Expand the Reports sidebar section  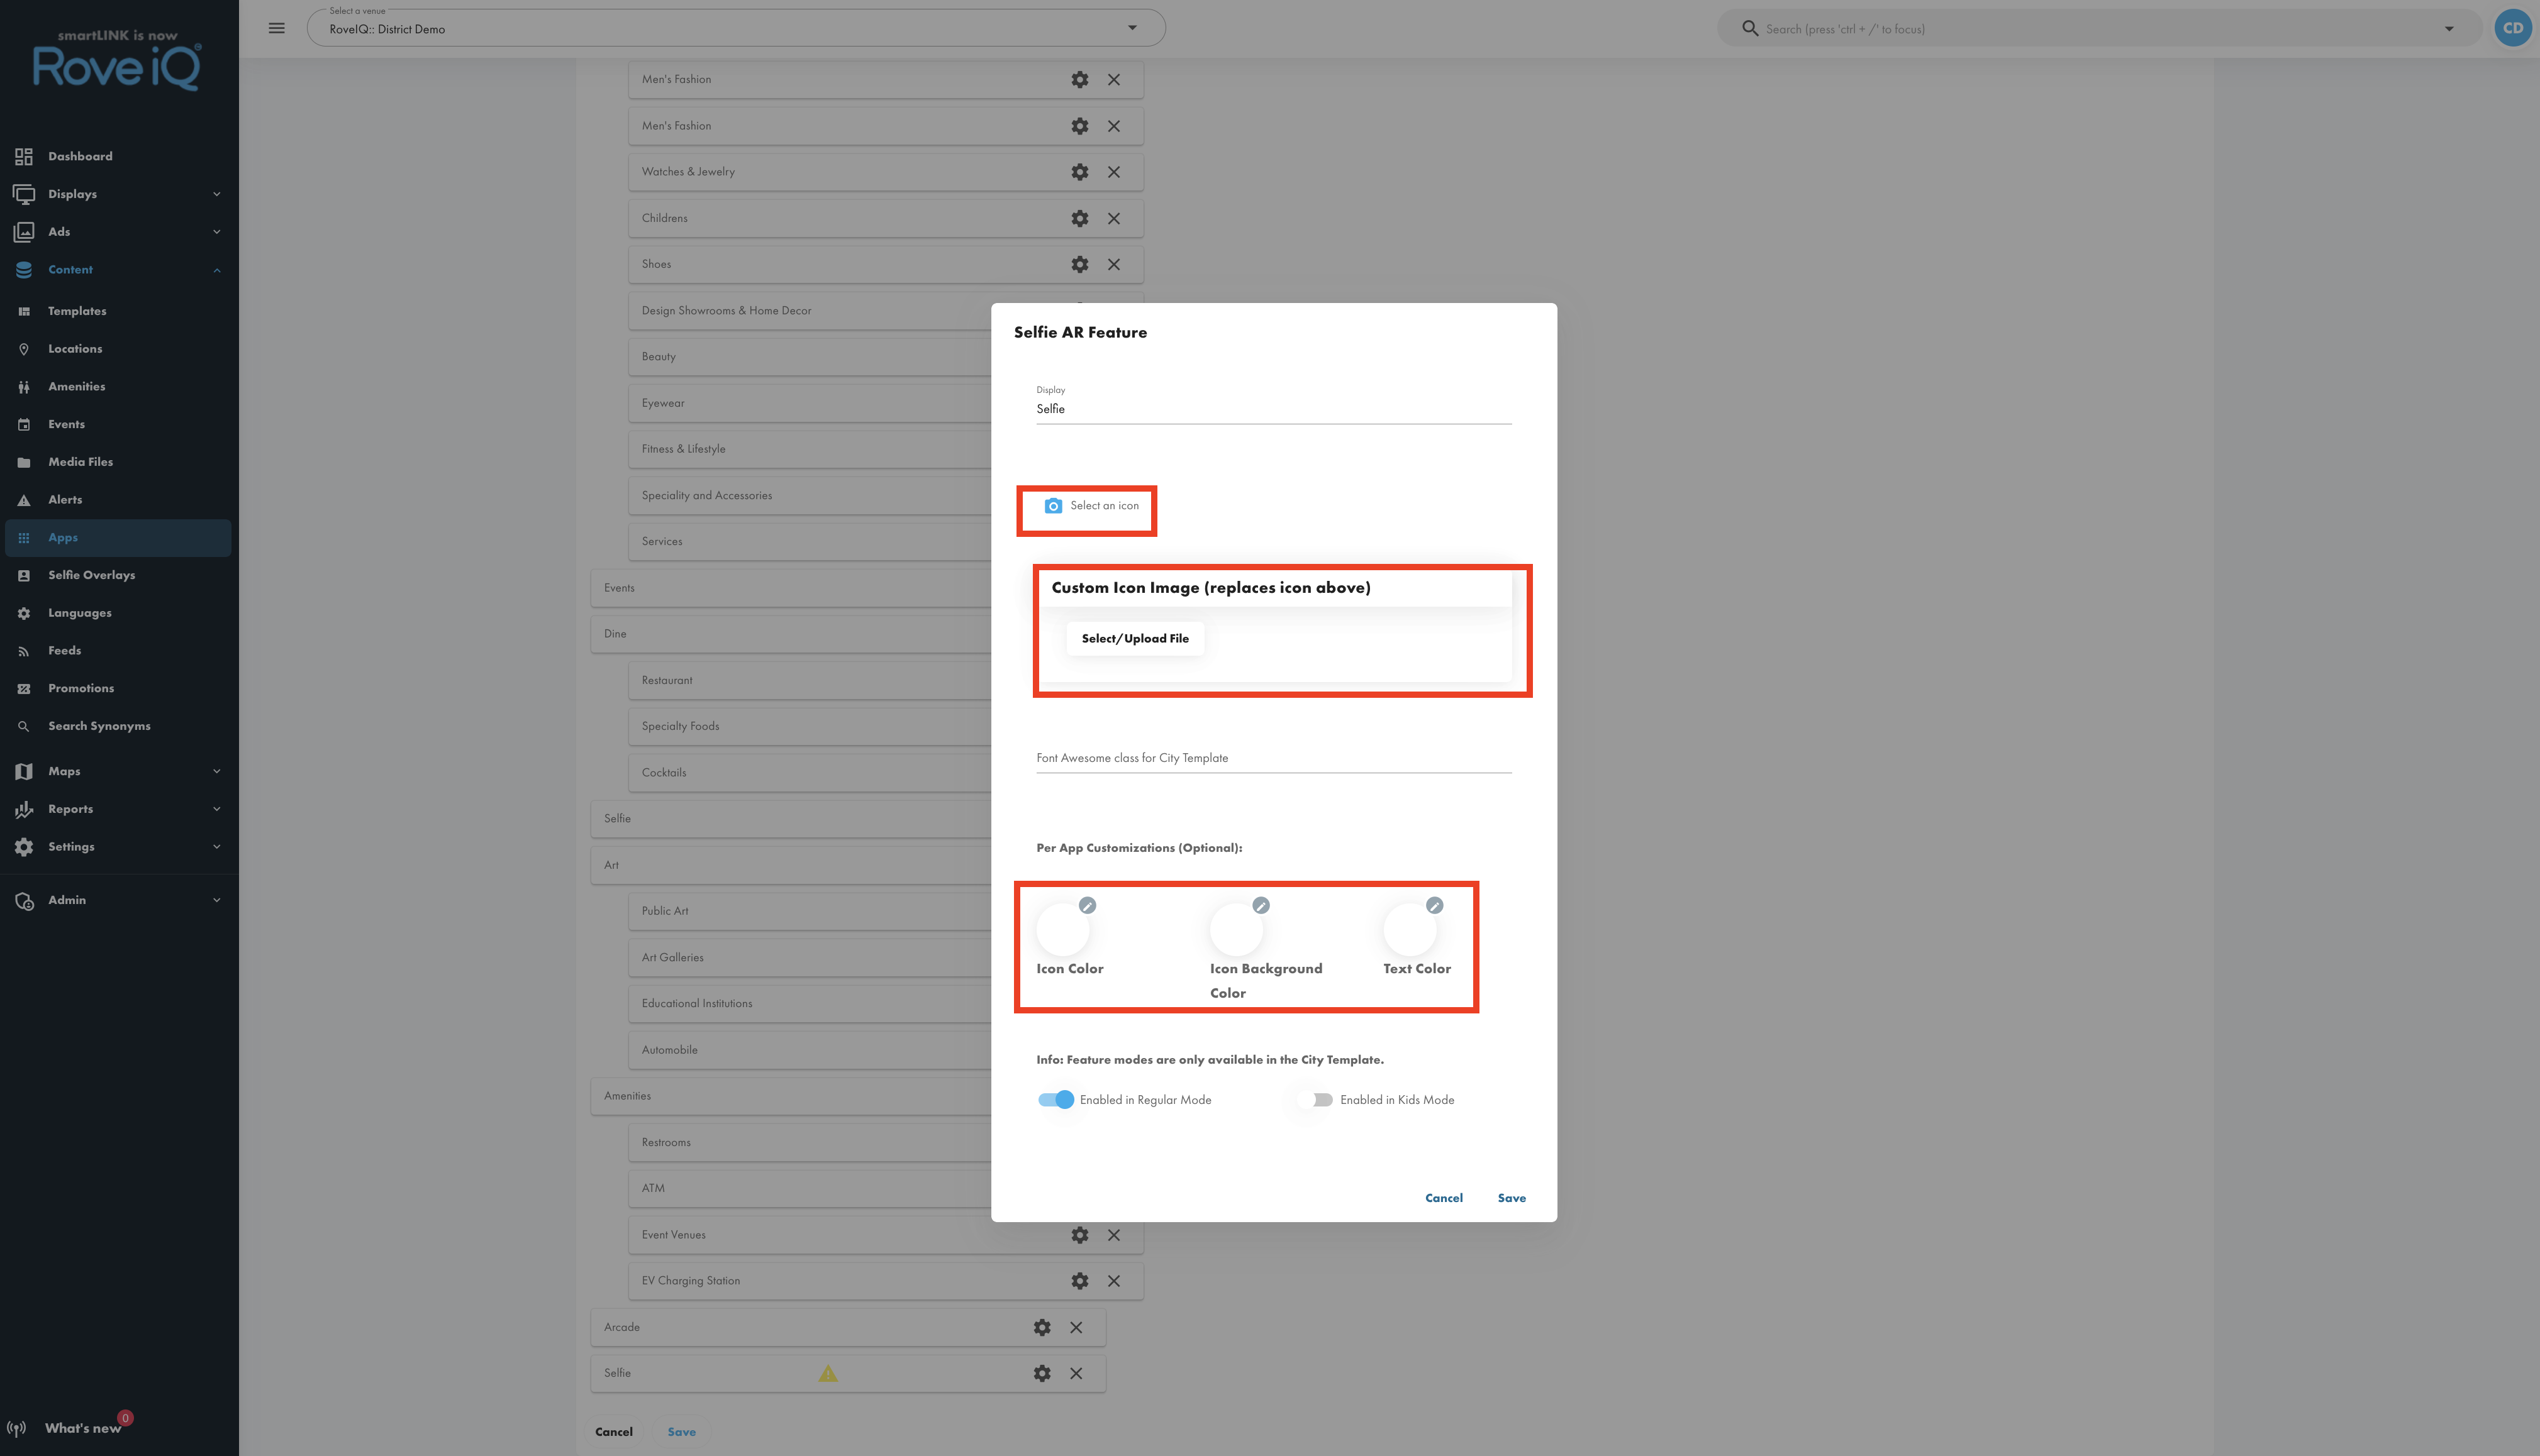pyautogui.click(x=118, y=809)
